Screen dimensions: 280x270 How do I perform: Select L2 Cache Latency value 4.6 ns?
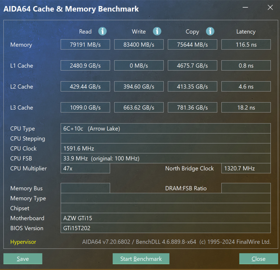(246, 87)
